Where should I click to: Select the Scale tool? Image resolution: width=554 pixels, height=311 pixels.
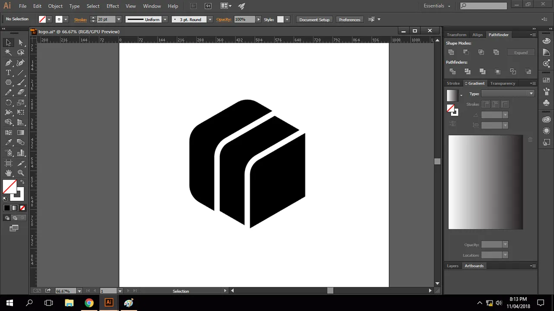[x=21, y=102]
